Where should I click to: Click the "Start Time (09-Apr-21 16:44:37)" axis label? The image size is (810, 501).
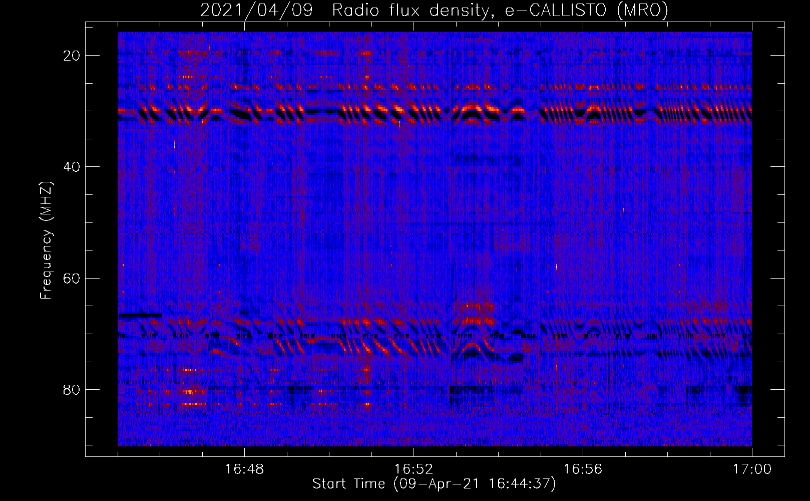434,484
